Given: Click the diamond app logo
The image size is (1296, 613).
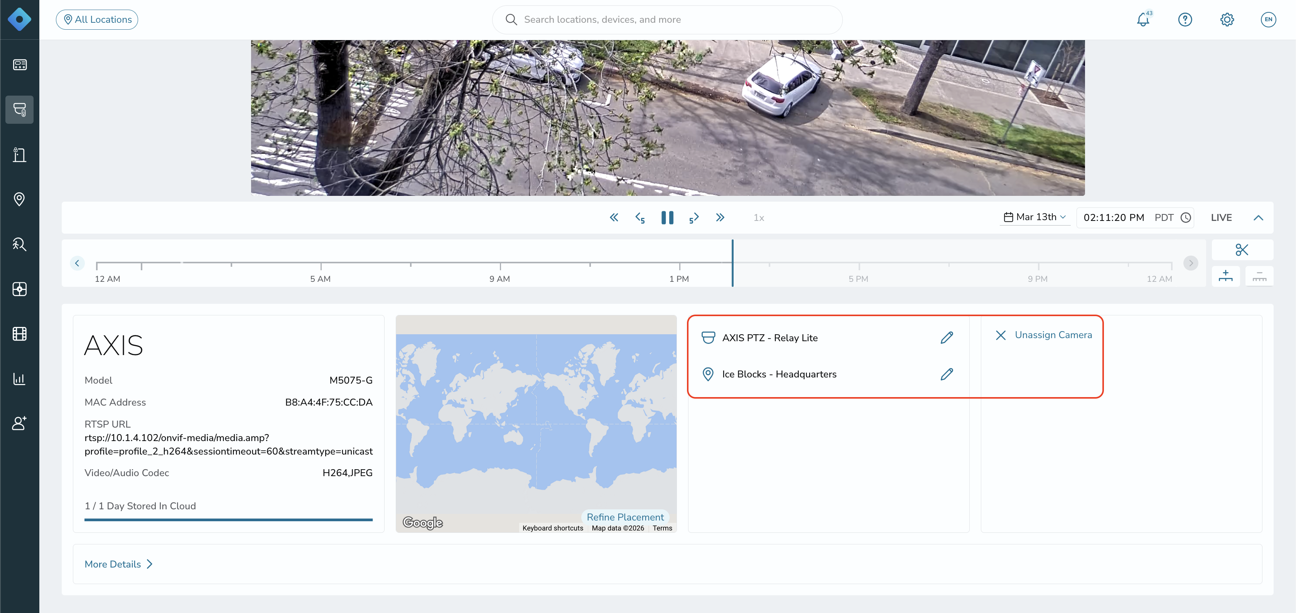Looking at the screenshot, I should 19,20.
